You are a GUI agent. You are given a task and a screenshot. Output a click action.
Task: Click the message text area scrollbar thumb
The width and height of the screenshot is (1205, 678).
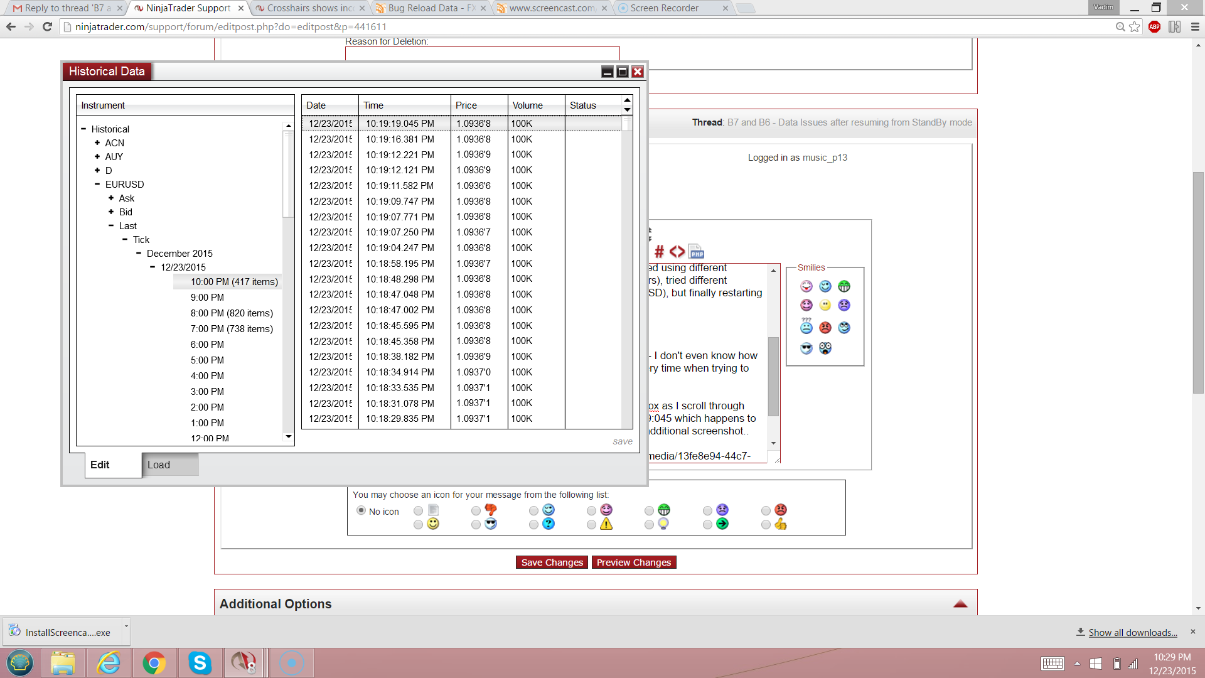coord(773,377)
